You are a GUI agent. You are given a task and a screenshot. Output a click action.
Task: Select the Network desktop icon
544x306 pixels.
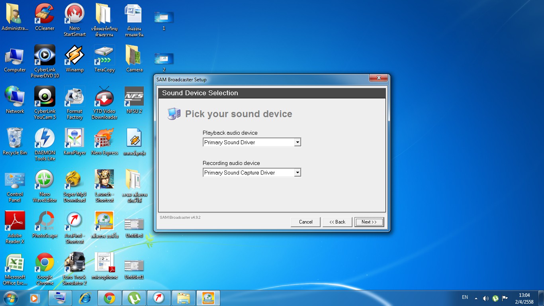coord(15,100)
